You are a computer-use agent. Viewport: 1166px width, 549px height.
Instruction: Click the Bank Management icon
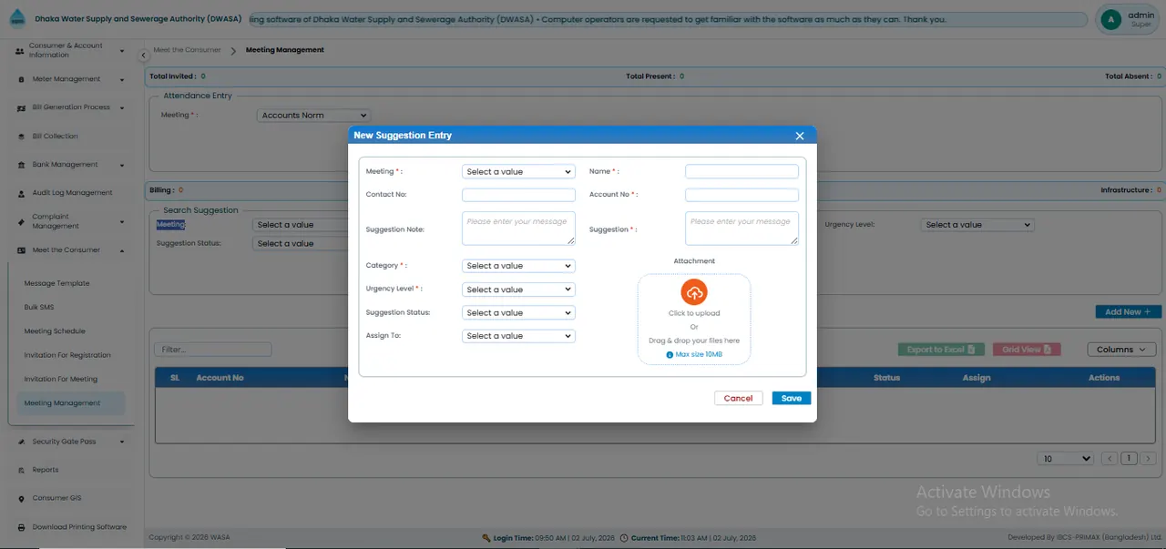click(21, 165)
